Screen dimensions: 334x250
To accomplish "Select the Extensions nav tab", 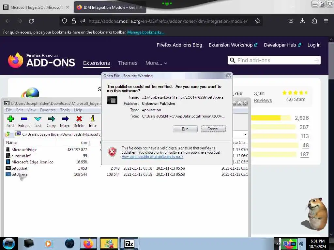I will (97, 63).
